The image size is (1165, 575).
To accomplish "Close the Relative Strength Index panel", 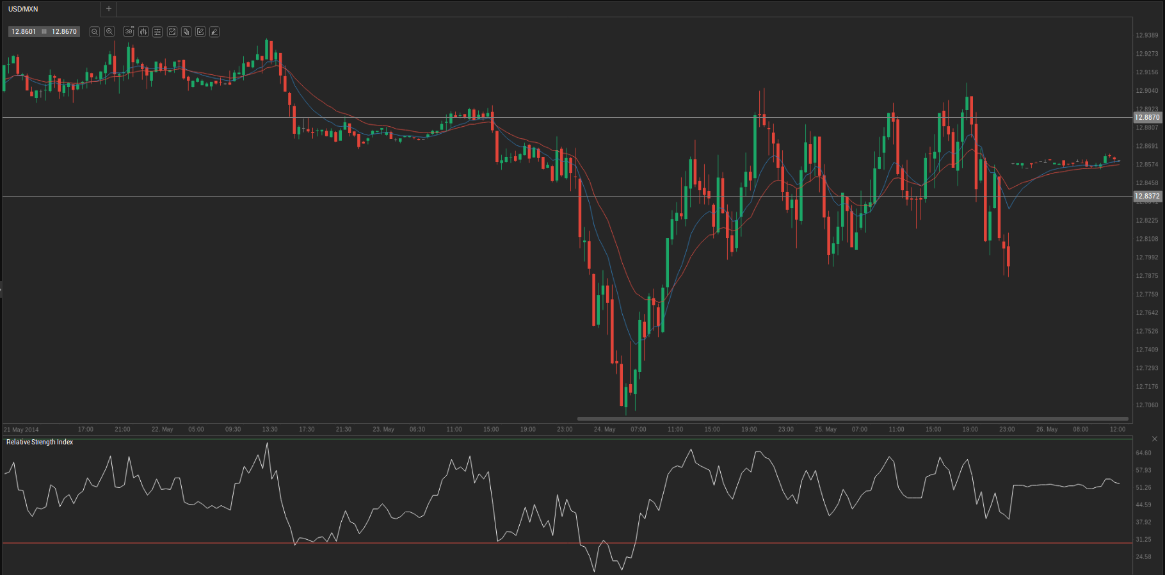I will (x=1155, y=439).
